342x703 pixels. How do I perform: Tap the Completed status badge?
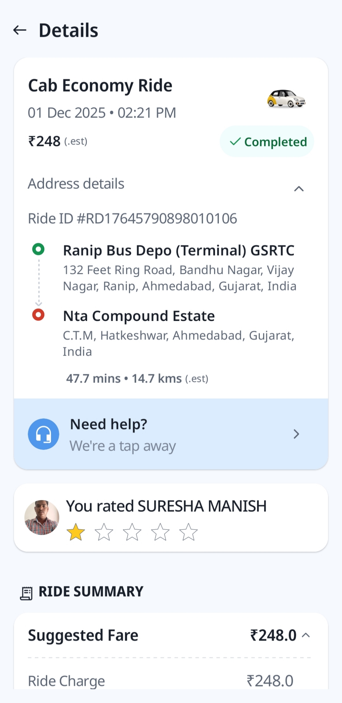(x=267, y=142)
